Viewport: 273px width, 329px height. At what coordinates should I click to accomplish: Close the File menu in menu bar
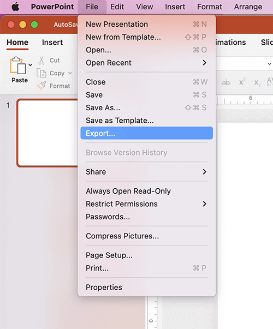pyautogui.click(x=92, y=7)
